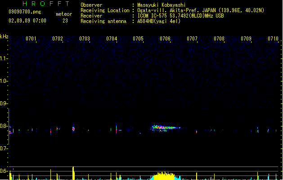The width and height of the screenshot is (283, 180).
Task: Click the wide yellow intensity hump under 0706
Action: [x=164, y=176]
